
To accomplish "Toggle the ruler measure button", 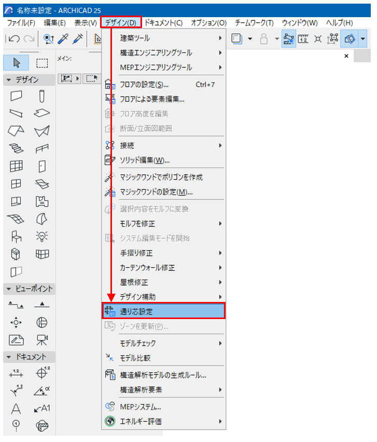I will click(303, 38).
